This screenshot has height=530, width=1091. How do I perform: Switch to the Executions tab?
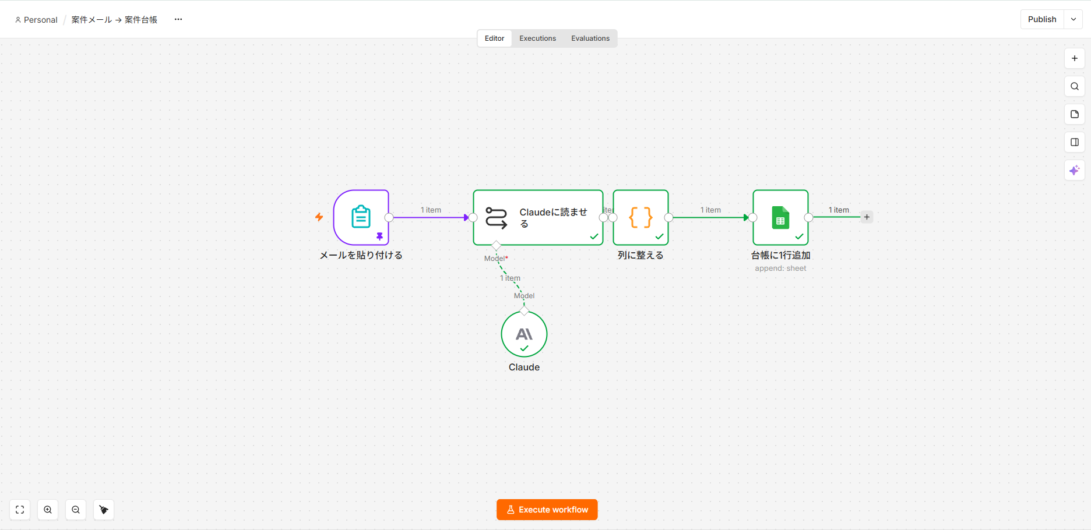(x=537, y=38)
